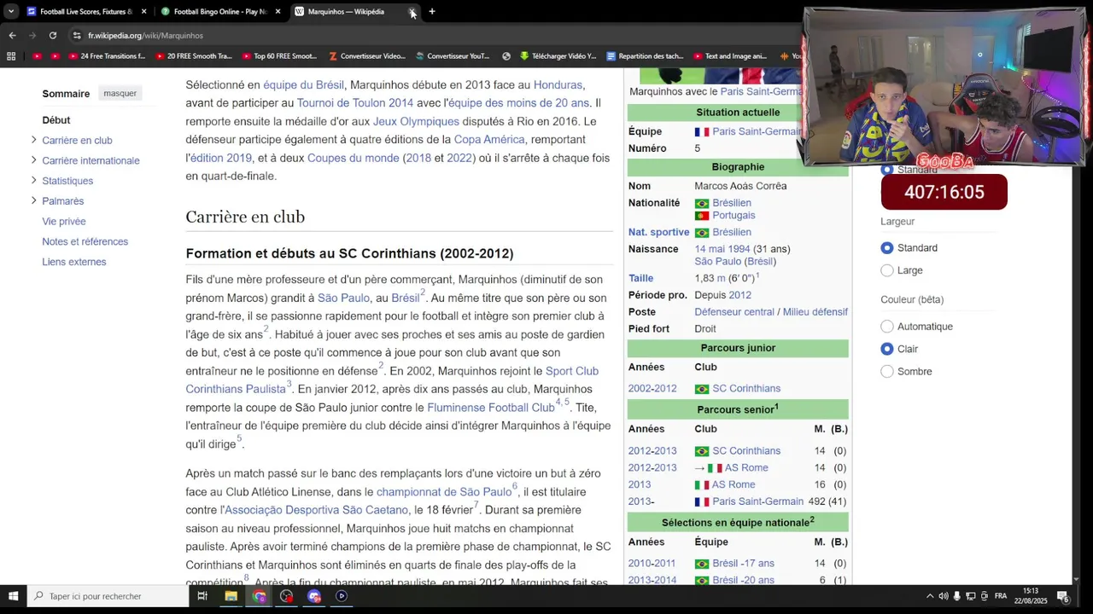Select 'Clair' color radio button
The width and height of the screenshot is (1093, 614).
[887, 349]
